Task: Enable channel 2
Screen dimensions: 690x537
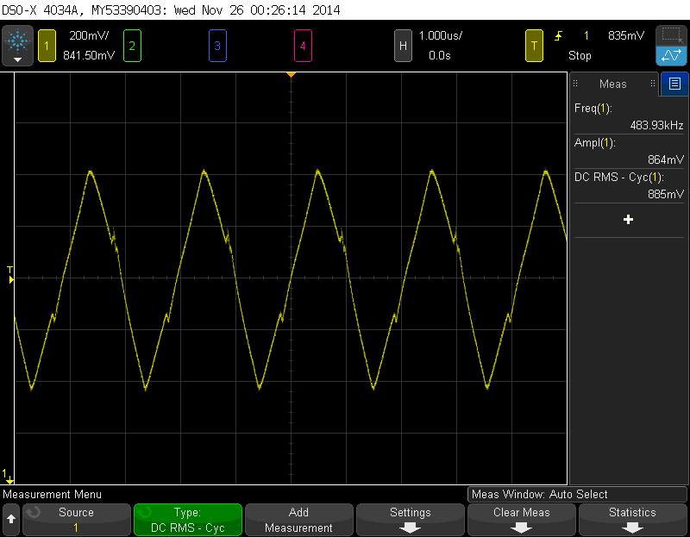Action: tap(132, 45)
